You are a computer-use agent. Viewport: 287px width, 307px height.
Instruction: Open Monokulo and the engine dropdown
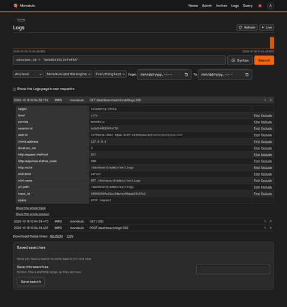[69, 74]
